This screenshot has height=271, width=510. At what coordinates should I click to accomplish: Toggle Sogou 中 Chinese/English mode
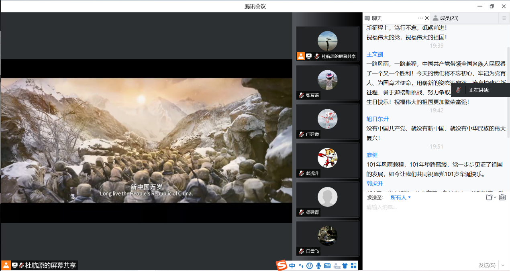(x=292, y=265)
